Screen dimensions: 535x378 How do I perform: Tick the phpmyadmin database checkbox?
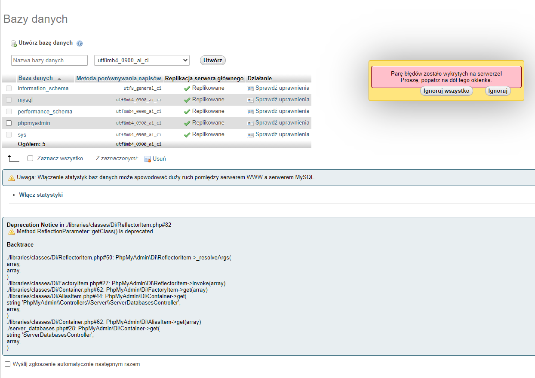[9, 123]
